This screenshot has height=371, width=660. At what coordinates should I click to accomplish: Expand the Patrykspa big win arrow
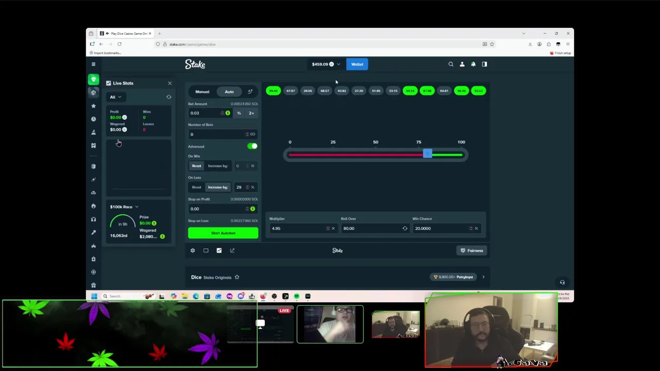click(483, 277)
